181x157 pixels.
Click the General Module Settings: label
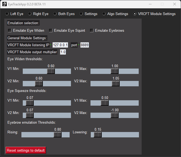(27, 38)
